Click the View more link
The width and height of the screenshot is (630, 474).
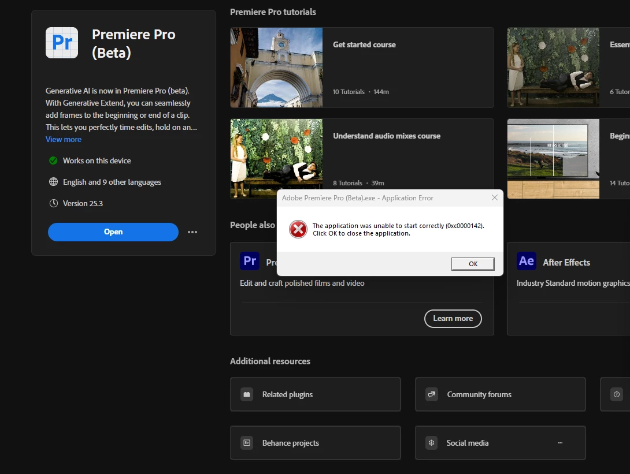(x=64, y=139)
